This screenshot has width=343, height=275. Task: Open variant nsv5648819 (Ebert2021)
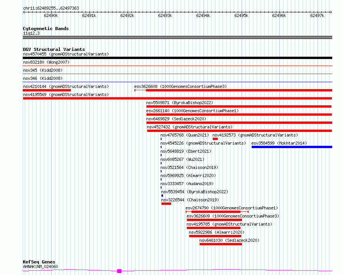pyautogui.click(x=186, y=151)
